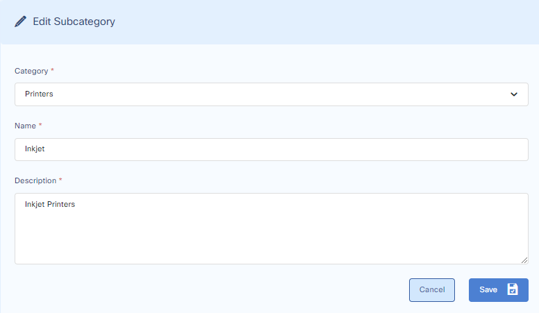Click the Description field label

(x=35, y=180)
